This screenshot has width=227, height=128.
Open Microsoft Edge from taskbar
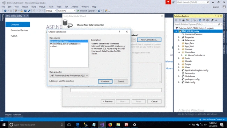click(78, 125)
